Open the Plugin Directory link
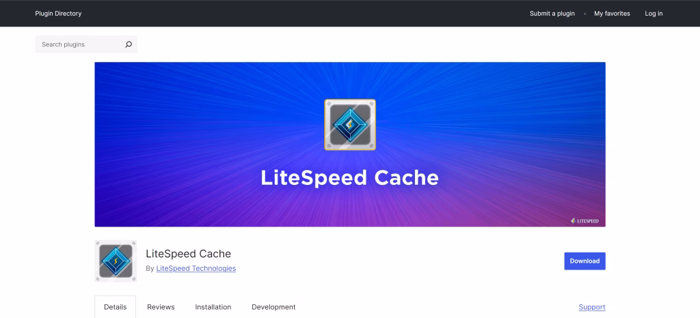This screenshot has height=318, width=700. (x=59, y=14)
